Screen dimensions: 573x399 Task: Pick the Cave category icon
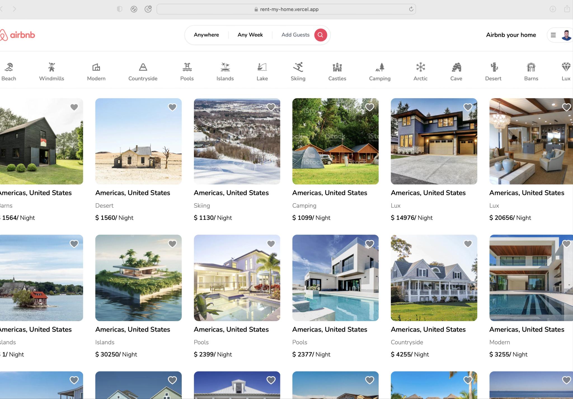[x=456, y=67]
